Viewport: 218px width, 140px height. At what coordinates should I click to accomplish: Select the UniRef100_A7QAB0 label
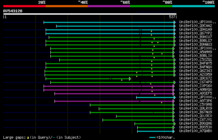[x=196, y=131]
